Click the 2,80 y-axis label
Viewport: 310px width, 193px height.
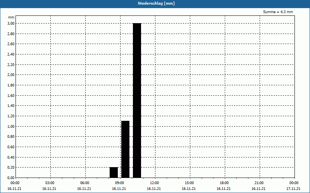11,34
